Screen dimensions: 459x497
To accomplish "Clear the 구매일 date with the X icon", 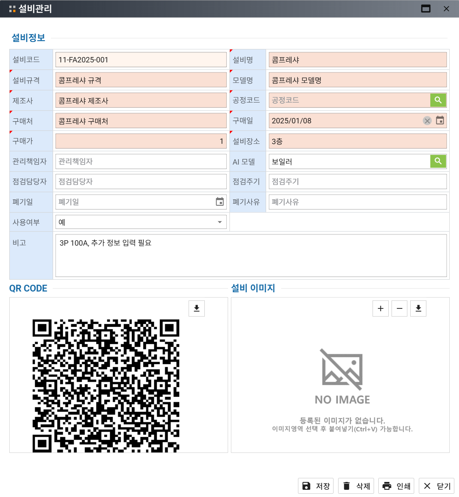I will [x=427, y=121].
